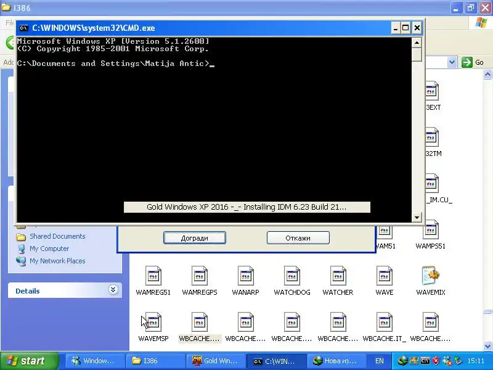Viewport: 493px width, 370px height.
Task: Open the Start menu
Action: tap(29, 361)
